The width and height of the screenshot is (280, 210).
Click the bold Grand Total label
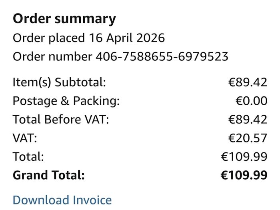click(x=48, y=175)
